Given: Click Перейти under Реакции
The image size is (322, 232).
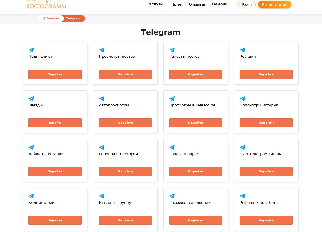Looking at the screenshot, I should (x=266, y=74).
